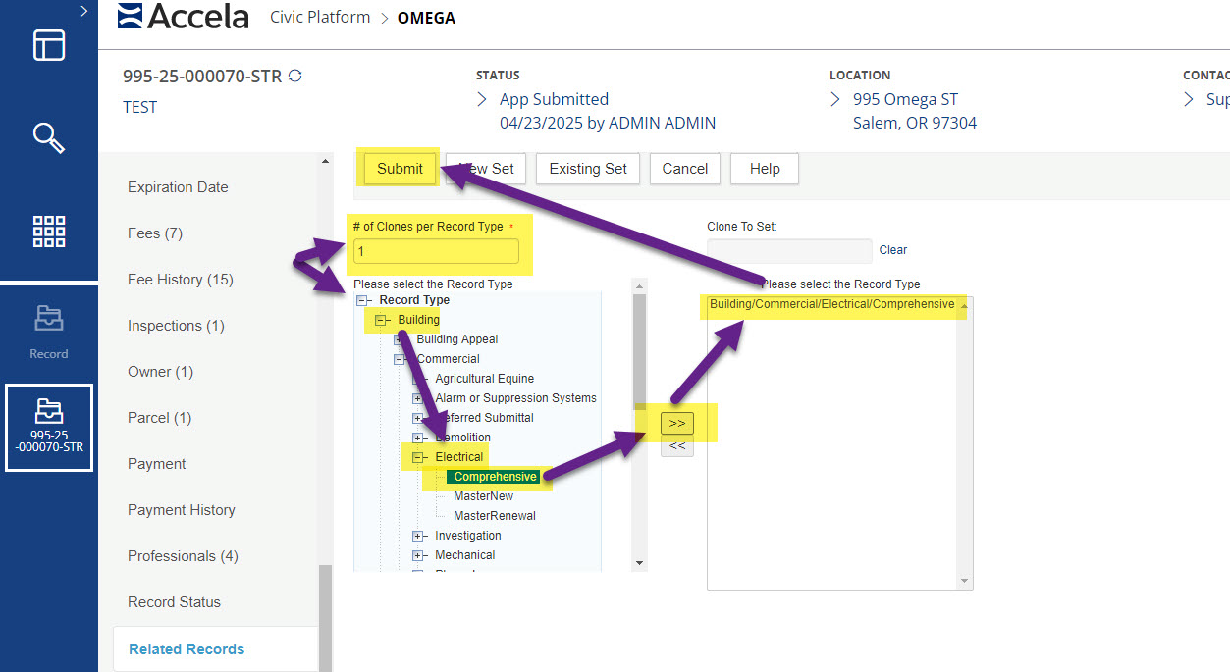
Task: Open the Fees (7) section
Action: pos(155,233)
